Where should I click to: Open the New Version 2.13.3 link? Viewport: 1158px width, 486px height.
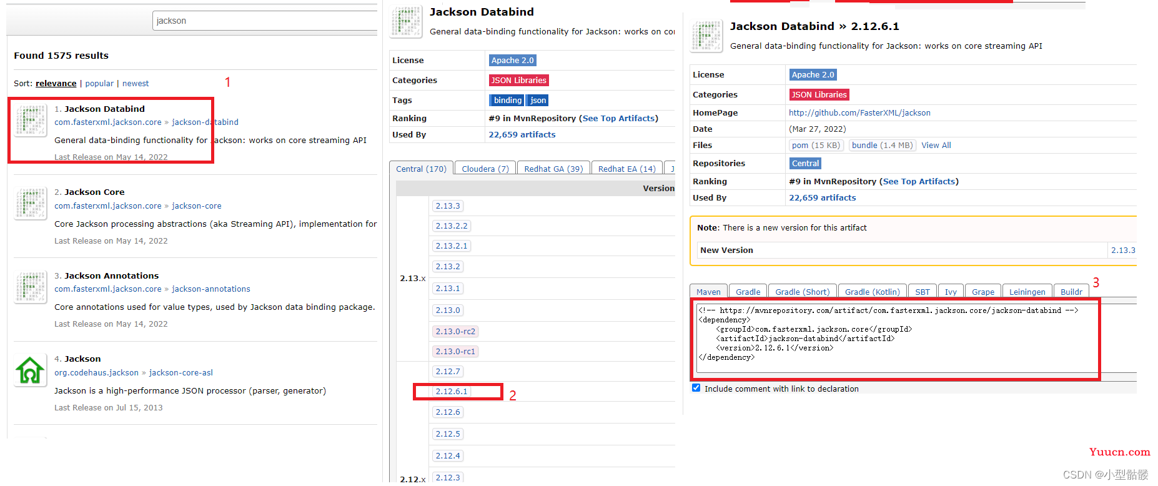[x=1122, y=250]
